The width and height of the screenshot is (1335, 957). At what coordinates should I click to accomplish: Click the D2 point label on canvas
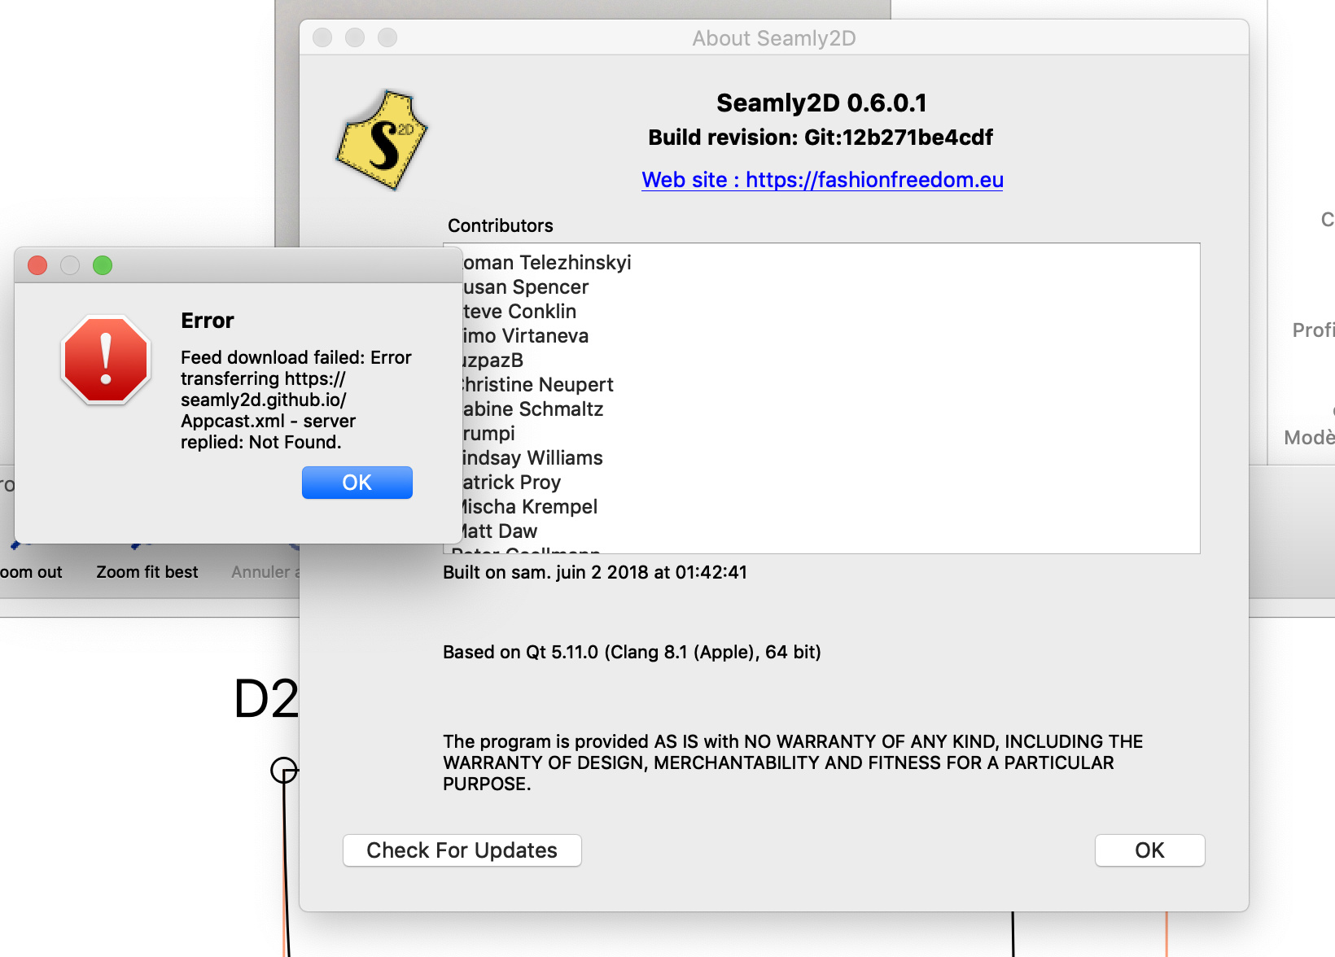coord(265,699)
